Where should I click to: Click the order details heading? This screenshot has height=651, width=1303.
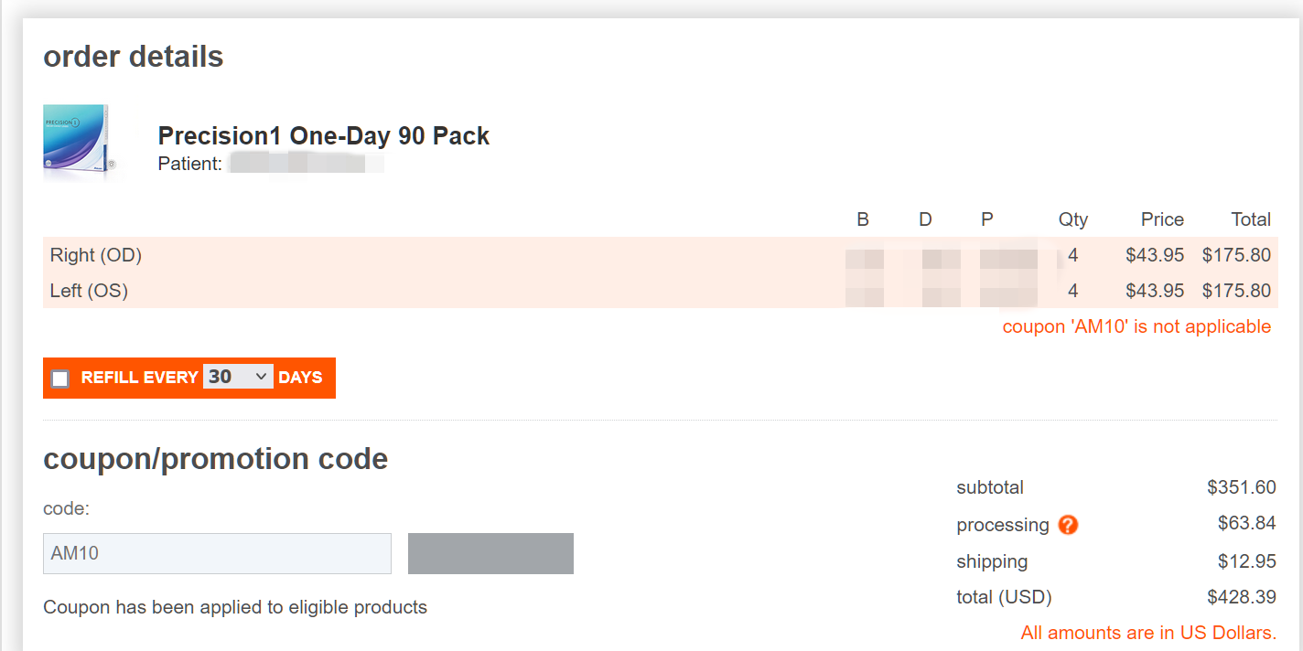coord(134,57)
